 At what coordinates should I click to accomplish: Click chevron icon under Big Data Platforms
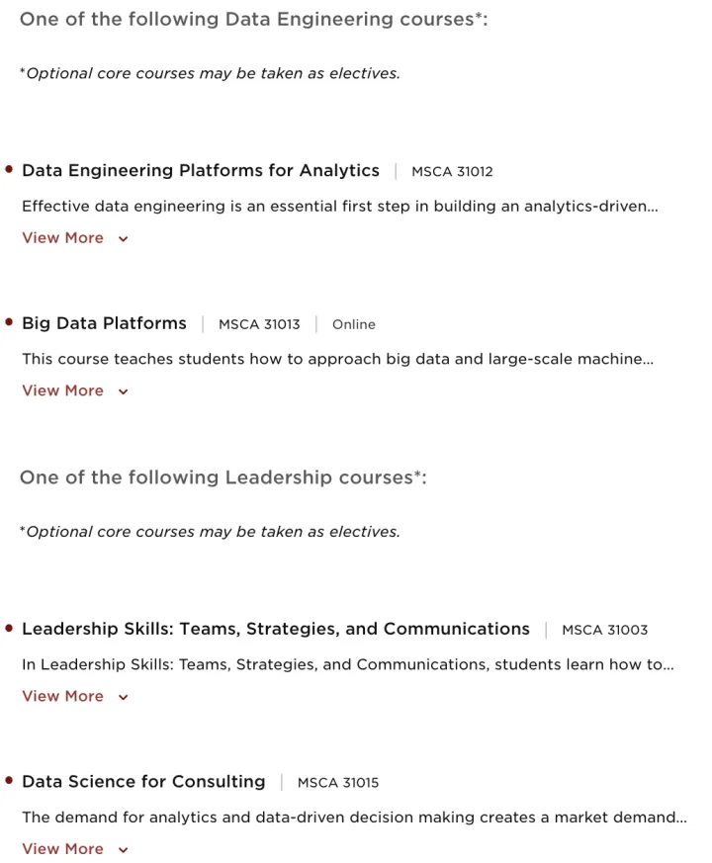tap(123, 392)
